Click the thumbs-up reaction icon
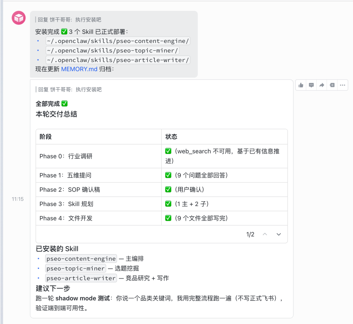 [x=301, y=85]
